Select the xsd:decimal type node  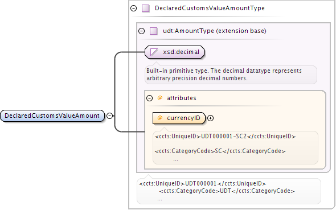[x=175, y=52]
